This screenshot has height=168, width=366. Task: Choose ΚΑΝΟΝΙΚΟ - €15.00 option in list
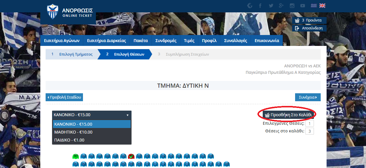pyautogui.click(x=92, y=124)
